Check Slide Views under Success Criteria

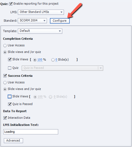pyautogui.click(x=10, y=97)
